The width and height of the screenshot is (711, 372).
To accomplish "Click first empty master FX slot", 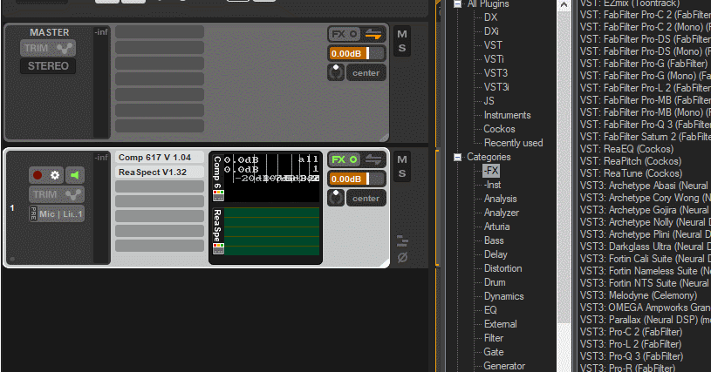I will [159, 32].
